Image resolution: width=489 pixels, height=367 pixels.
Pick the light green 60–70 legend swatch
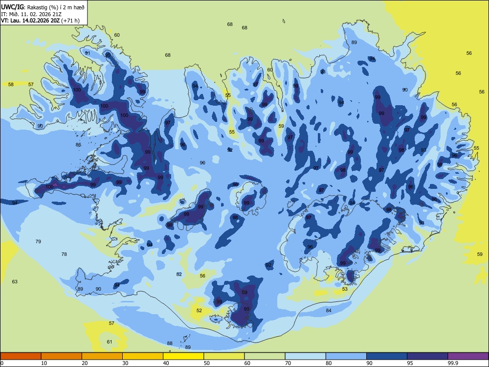tap(265, 356)
